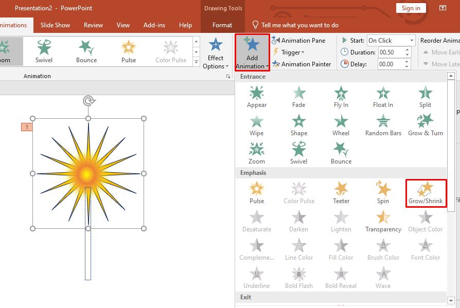The width and height of the screenshot is (460, 308).
Task: Apply the Transparency emphasis effect
Action: 383,221
